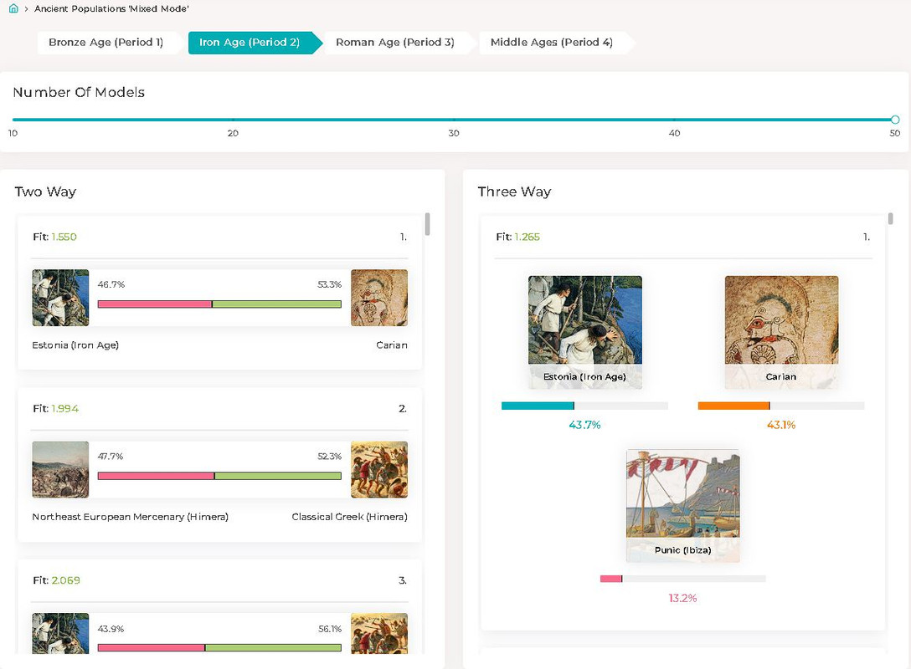Click the Fit: 1.550 label
This screenshot has width=911, height=669.
click(x=54, y=237)
